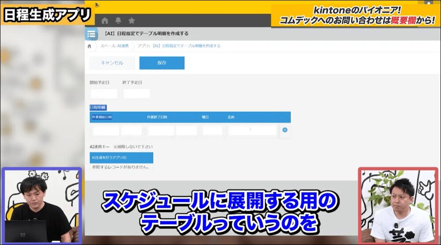Select the 日程明細 table label

pos(98,107)
